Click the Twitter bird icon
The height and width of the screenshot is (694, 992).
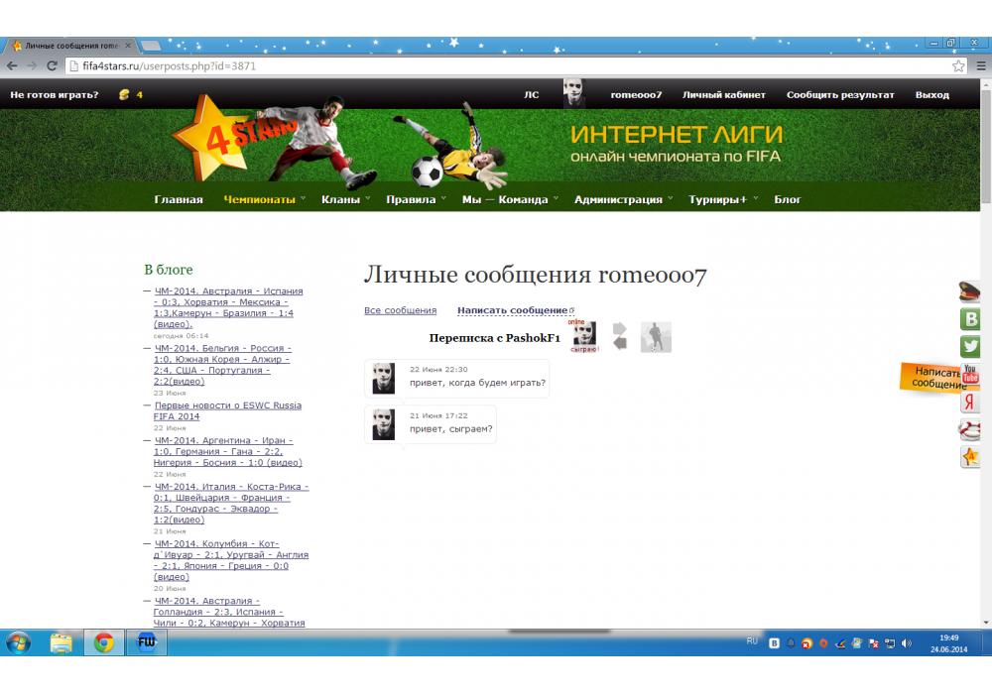coord(970,347)
